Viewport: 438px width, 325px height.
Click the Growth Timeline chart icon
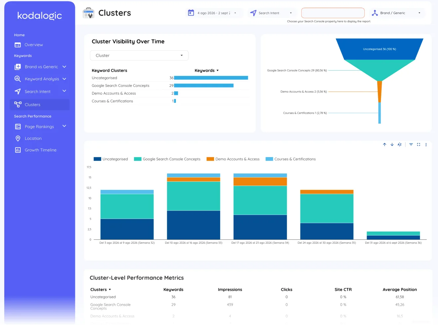coord(18,150)
